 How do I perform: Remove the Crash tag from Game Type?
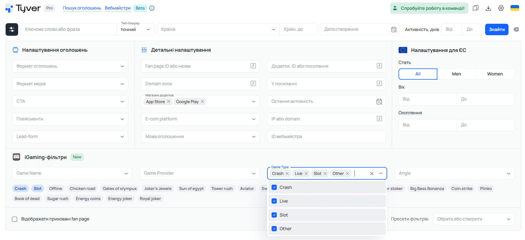pyautogui.click(x=287, y=174)
